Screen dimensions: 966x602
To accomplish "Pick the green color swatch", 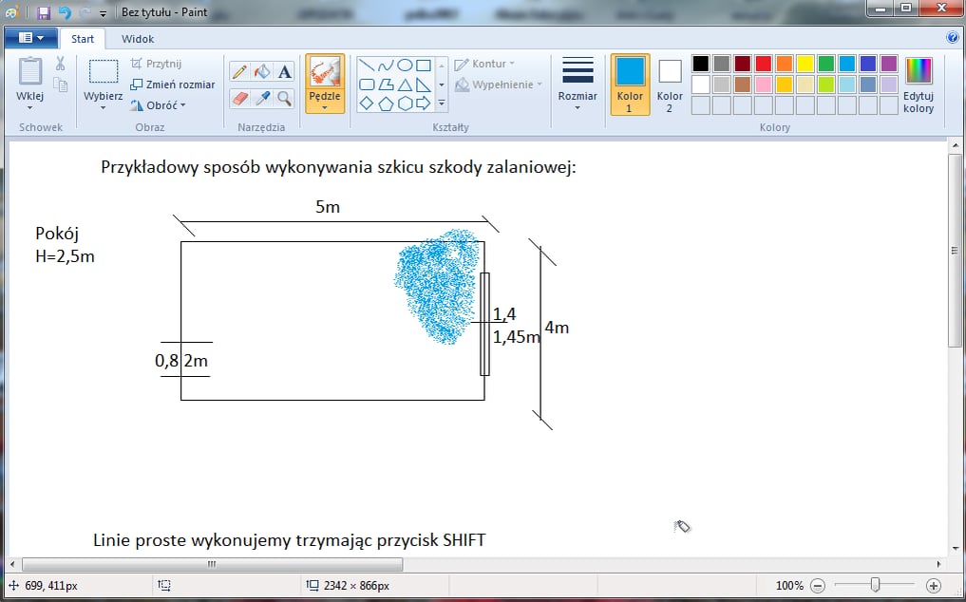I will coord(826,64).
